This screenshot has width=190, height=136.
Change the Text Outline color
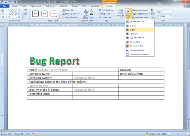[92, 14]
